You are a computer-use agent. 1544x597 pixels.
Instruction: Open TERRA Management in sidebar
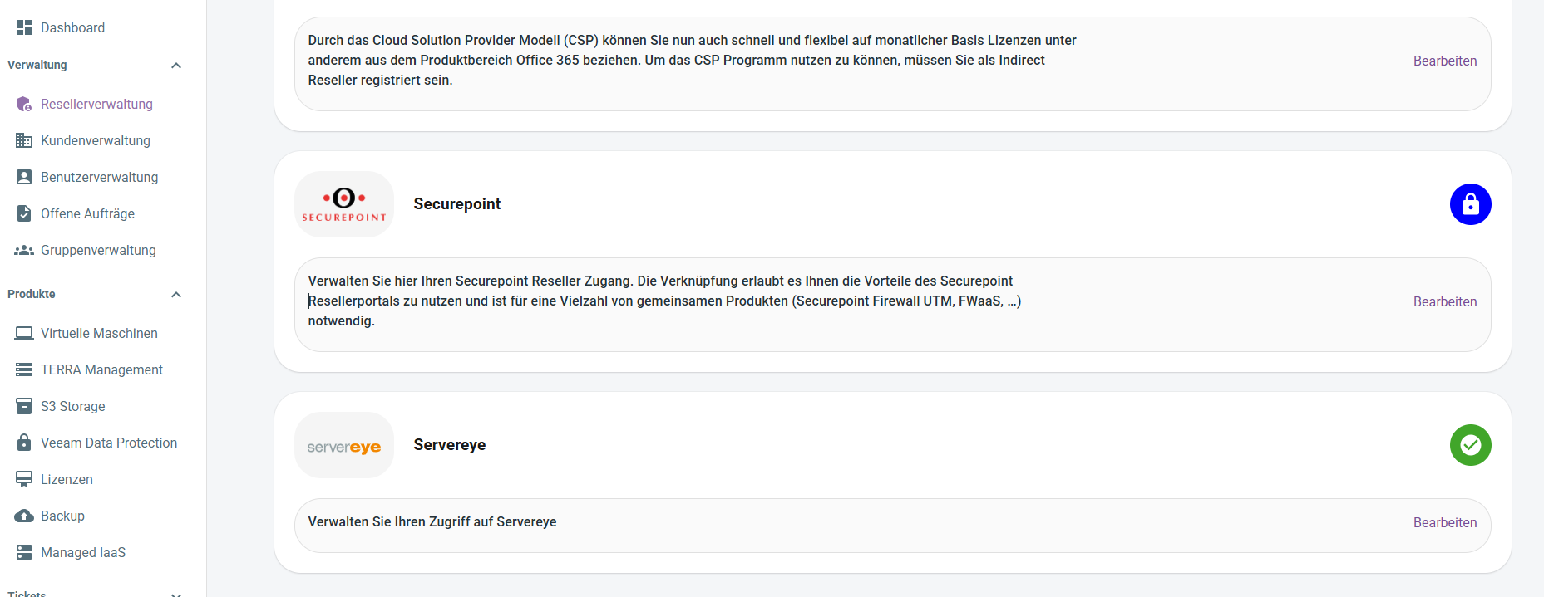click(101, 369)
